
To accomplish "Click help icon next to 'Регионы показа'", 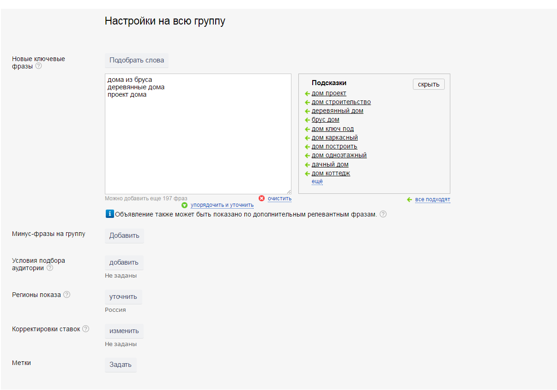I will (x=67, y=295).
